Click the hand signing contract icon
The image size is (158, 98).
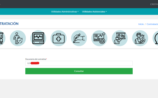click(x=79, y=38)
